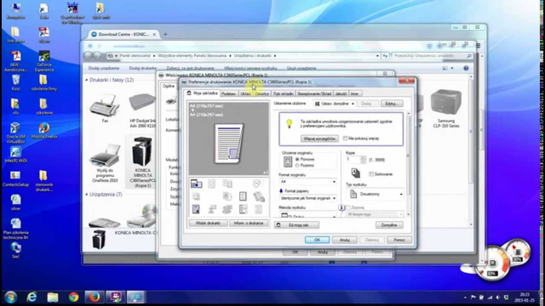Click the 'Ed.moją zak.' button
This screenshot has height=306, width=545.
click(x=296, y=225)
